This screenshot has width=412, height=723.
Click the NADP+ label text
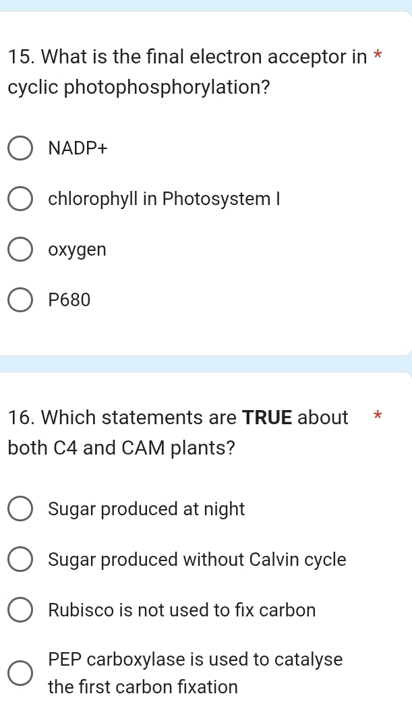78,148
